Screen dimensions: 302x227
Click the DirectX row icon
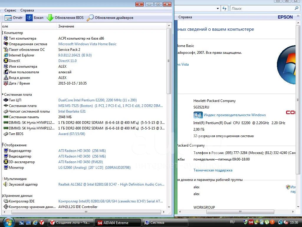[x=6, y=61]
